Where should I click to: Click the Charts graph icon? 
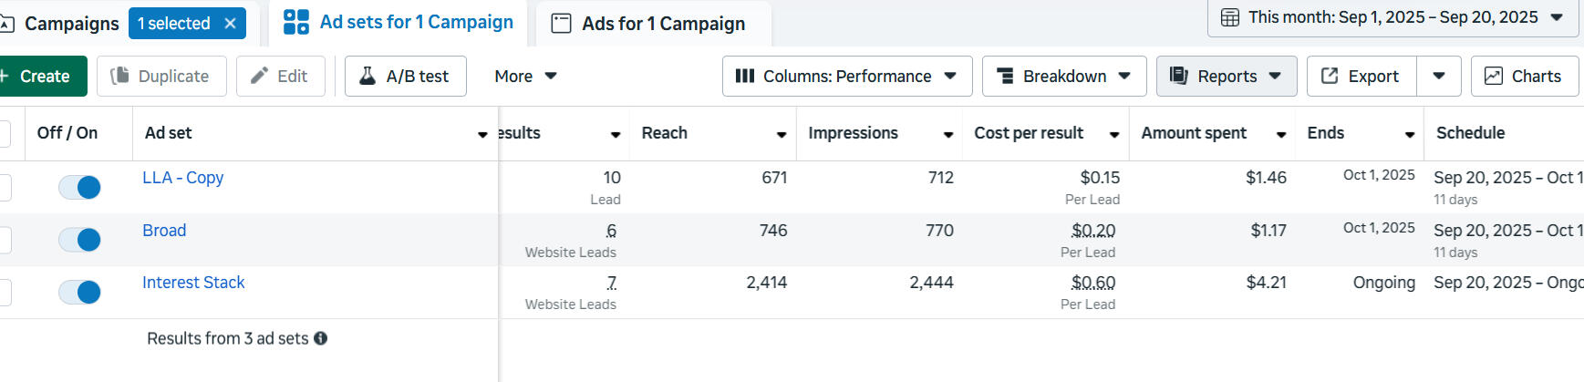pyautogui.click(x=1493, y=77)
